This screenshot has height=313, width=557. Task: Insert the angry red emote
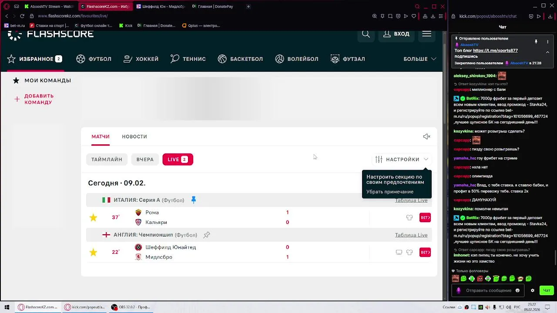[480, 279]
